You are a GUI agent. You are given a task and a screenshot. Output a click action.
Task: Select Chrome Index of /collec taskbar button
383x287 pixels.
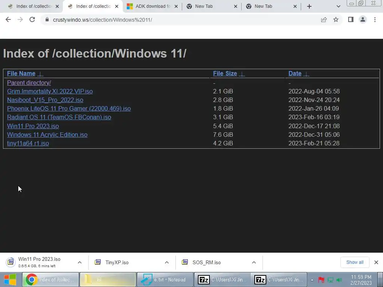[50, 280]
